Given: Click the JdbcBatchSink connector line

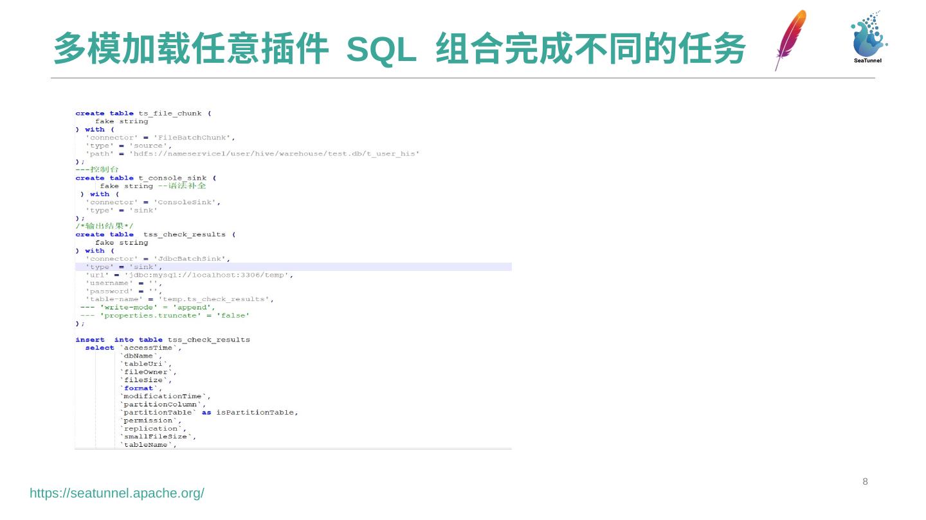Looking at the screenshot, I should (x=158, y=259).
